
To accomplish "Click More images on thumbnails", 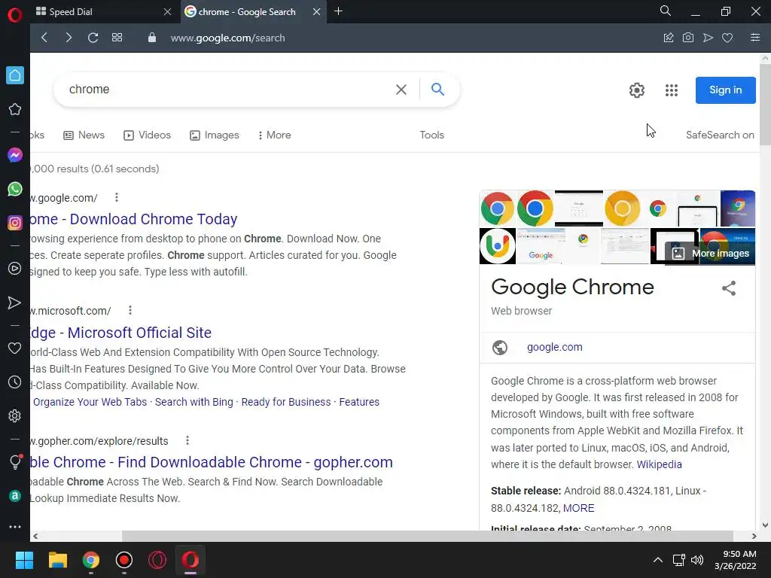I will (710, 253).
